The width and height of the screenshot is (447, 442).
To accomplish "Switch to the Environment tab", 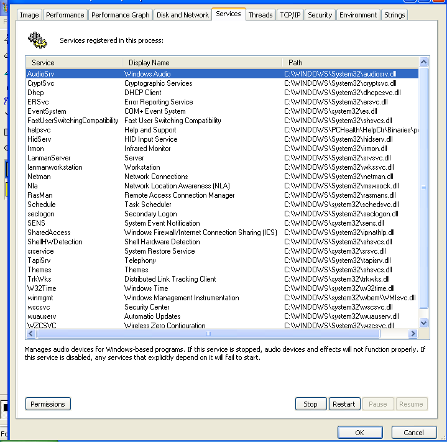I will point(358,15).
